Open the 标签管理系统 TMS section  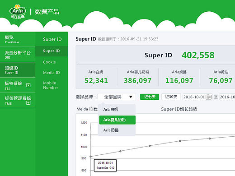pos(18,101)
